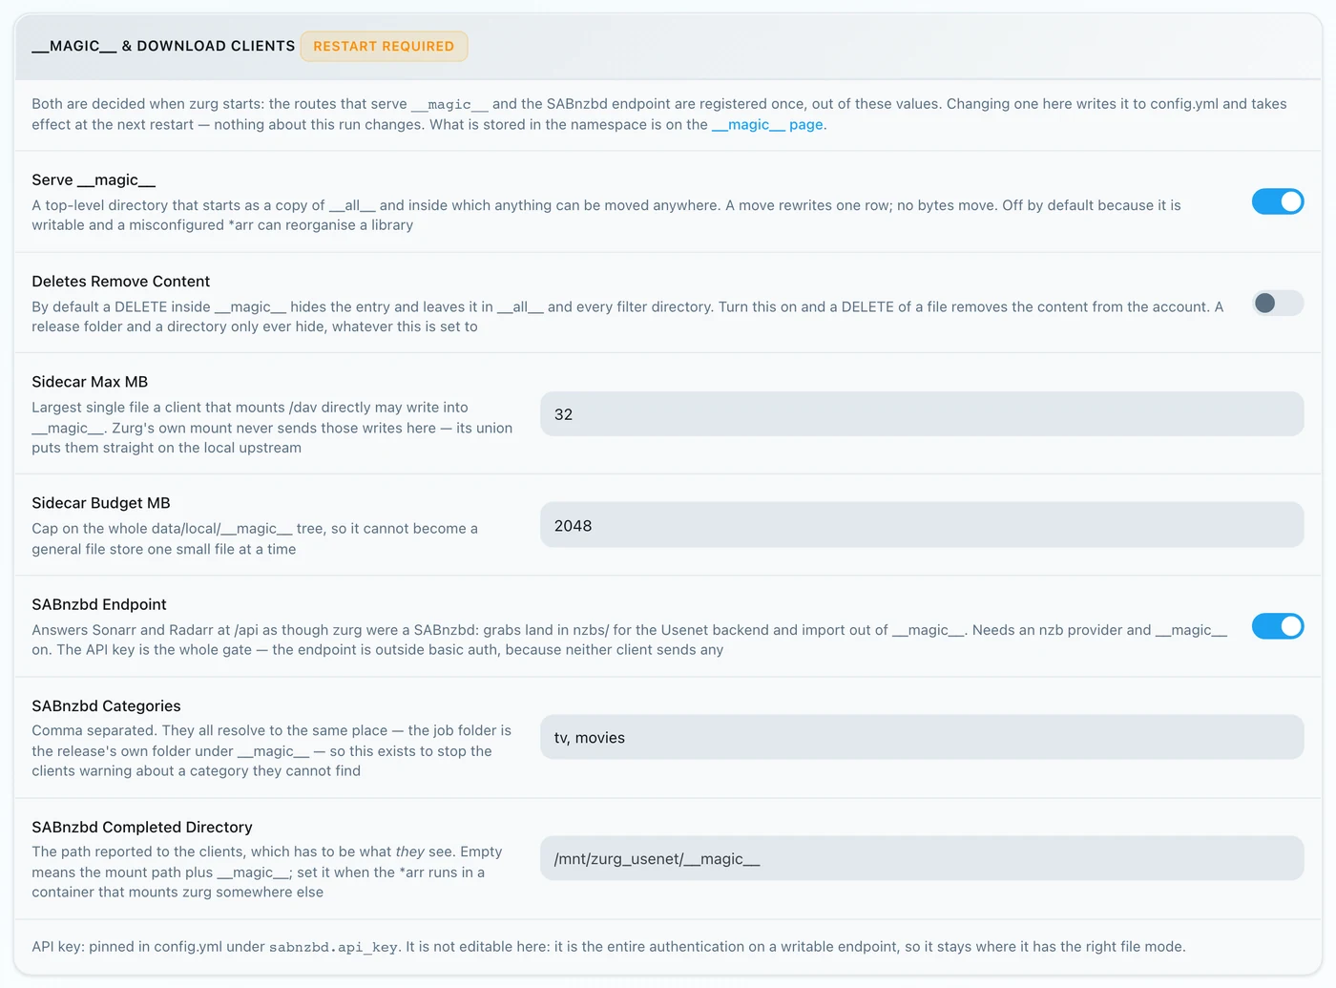Turn off the Serve __magic__ switch

click(x=1278, y=201)
